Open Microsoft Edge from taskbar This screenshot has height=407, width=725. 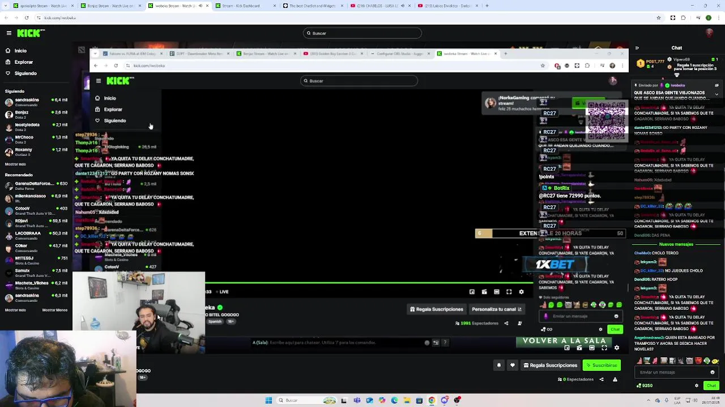pos(394,400)
